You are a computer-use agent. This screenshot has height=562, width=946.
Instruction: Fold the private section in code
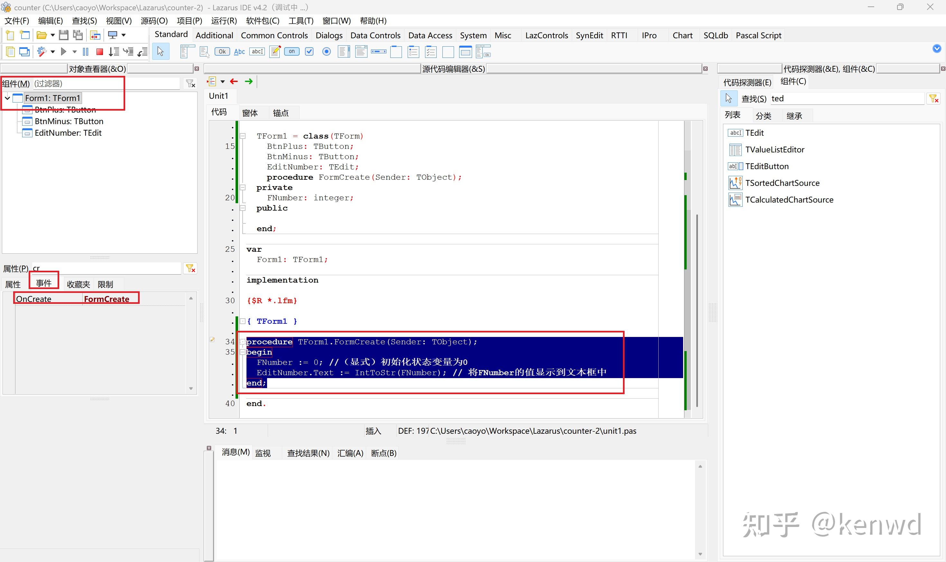243,187
